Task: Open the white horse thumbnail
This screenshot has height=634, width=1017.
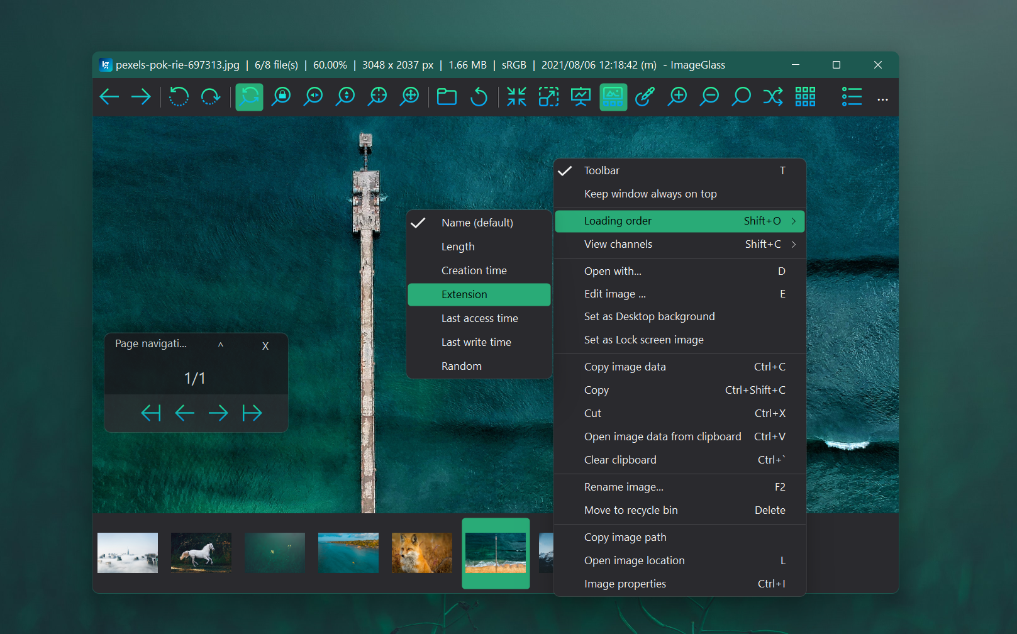Action: [x=201, y=553]
